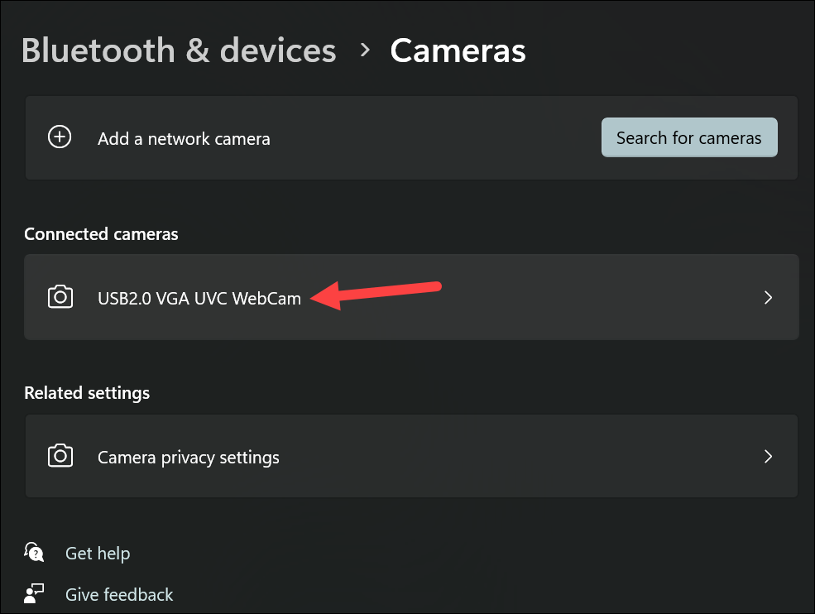Click the Add a network camera label

pos(184,139)
